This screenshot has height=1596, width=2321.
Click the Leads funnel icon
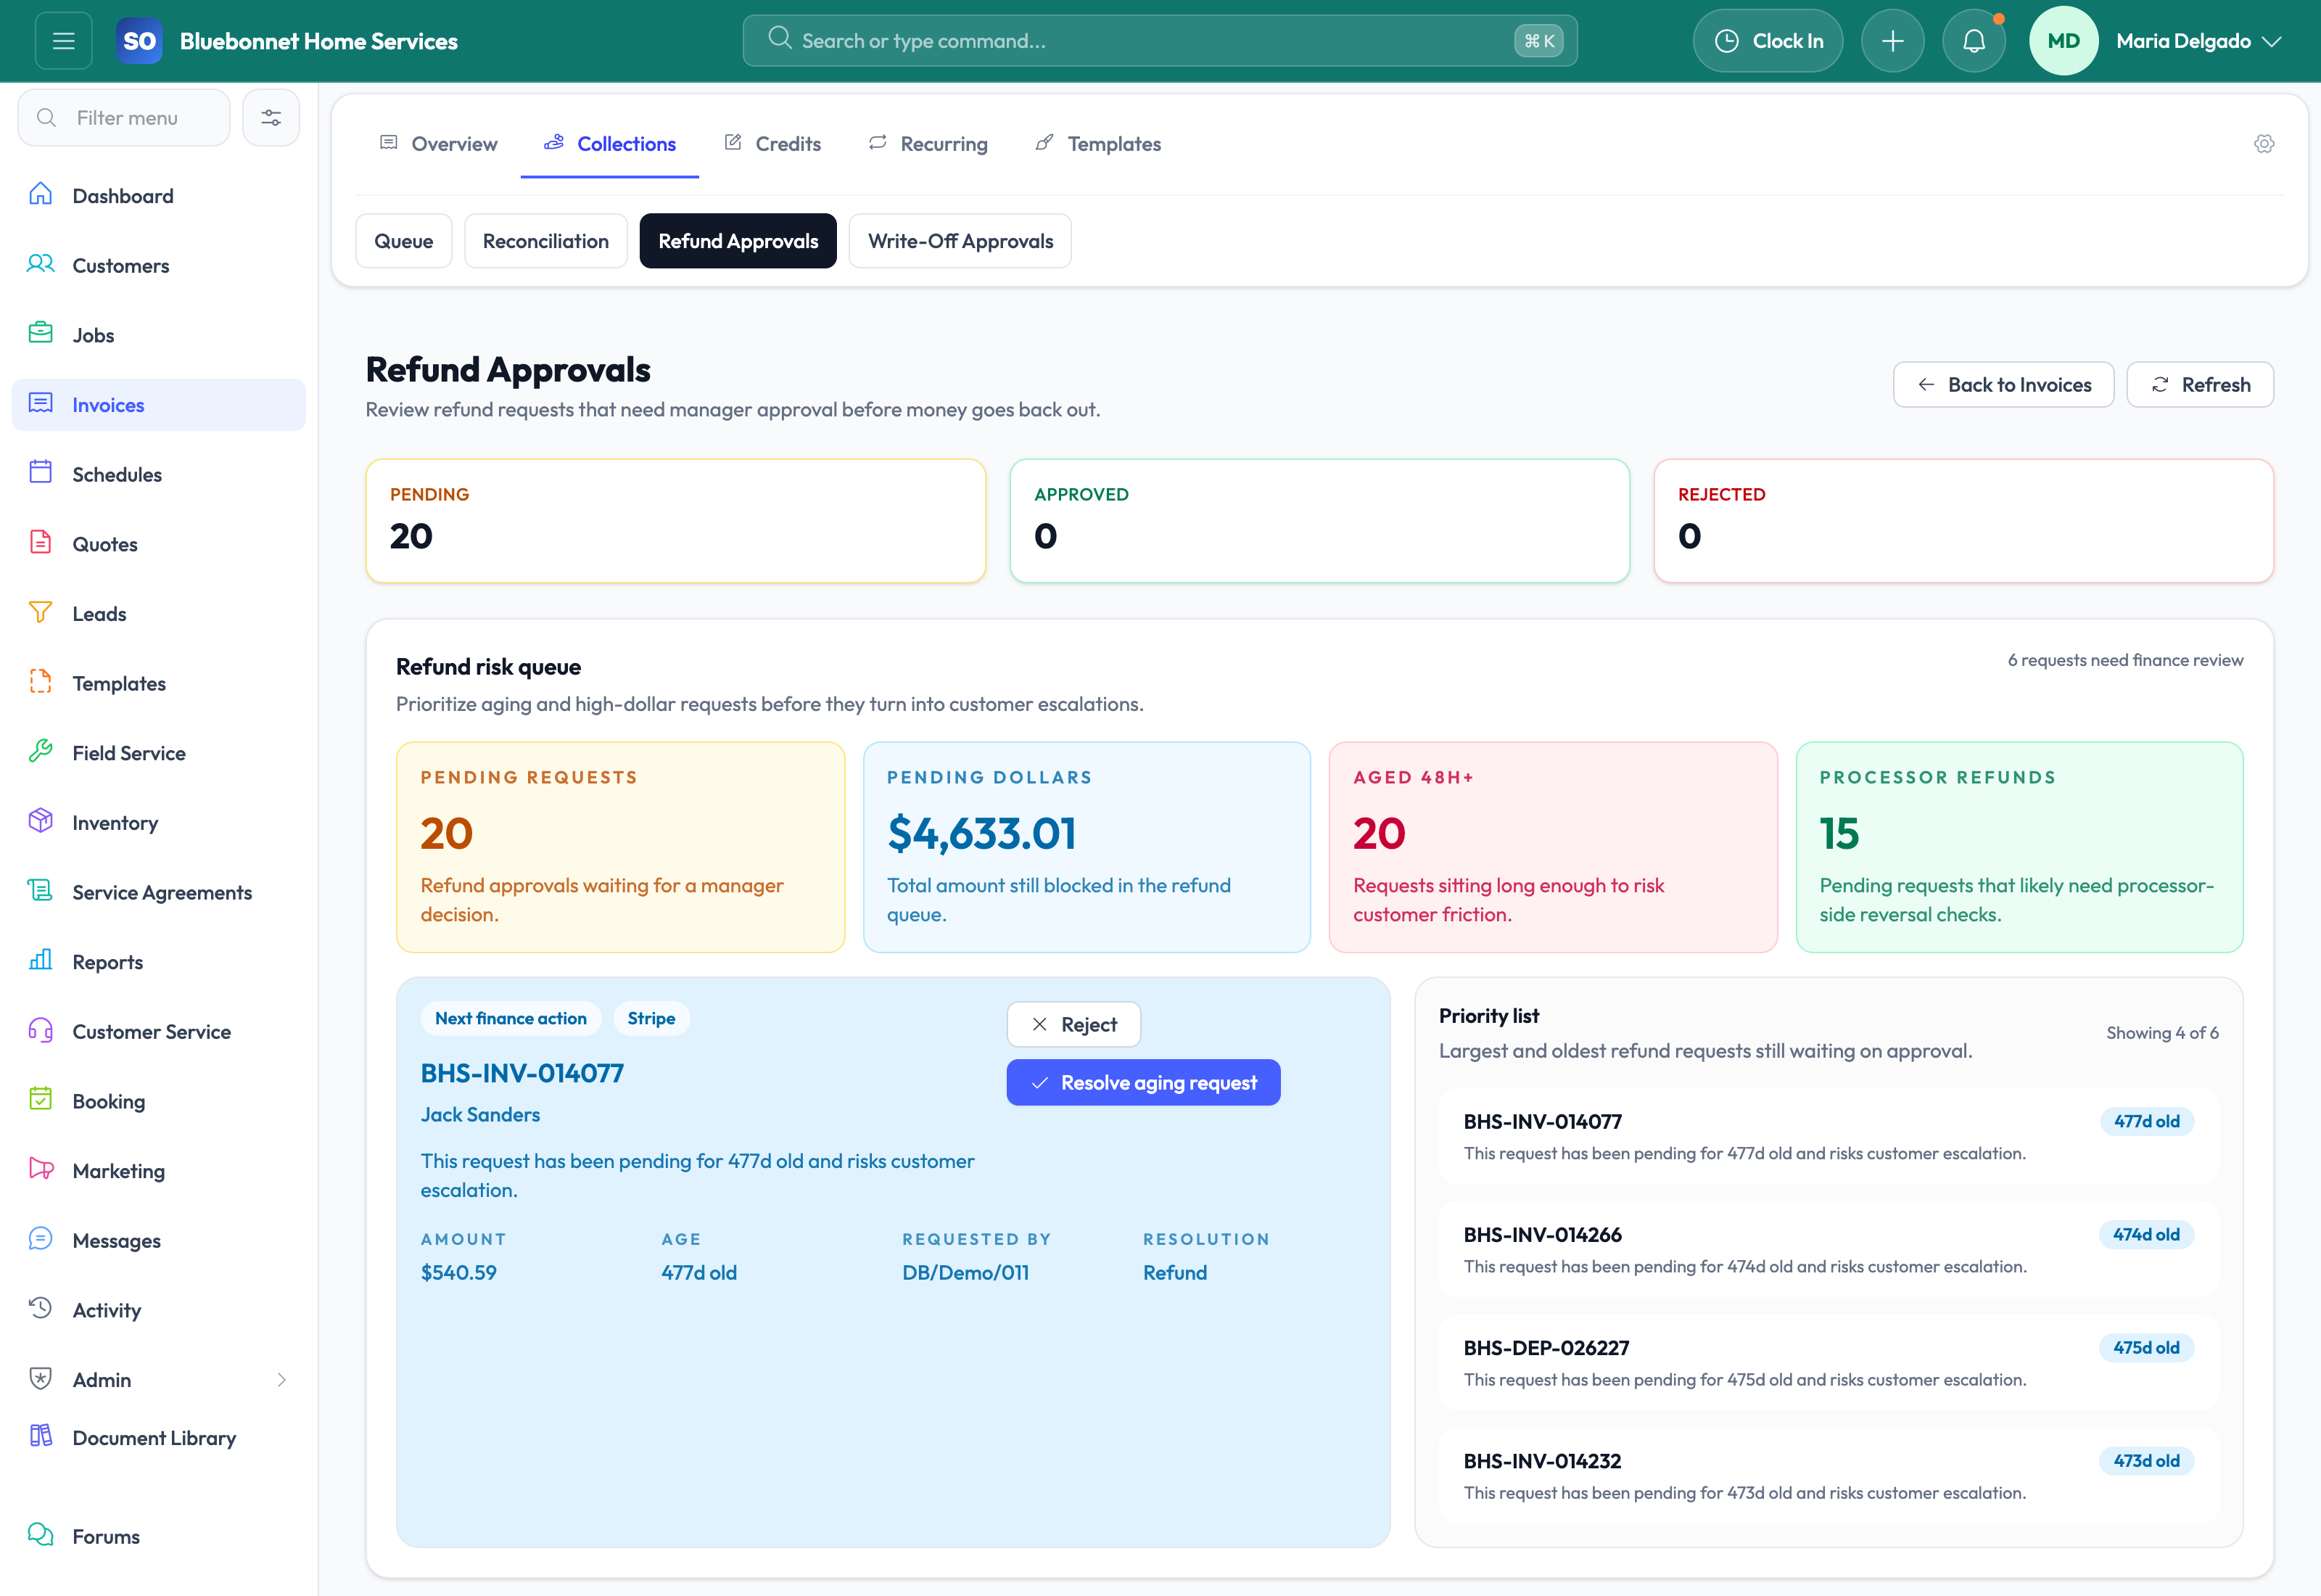tap(40, 612)
